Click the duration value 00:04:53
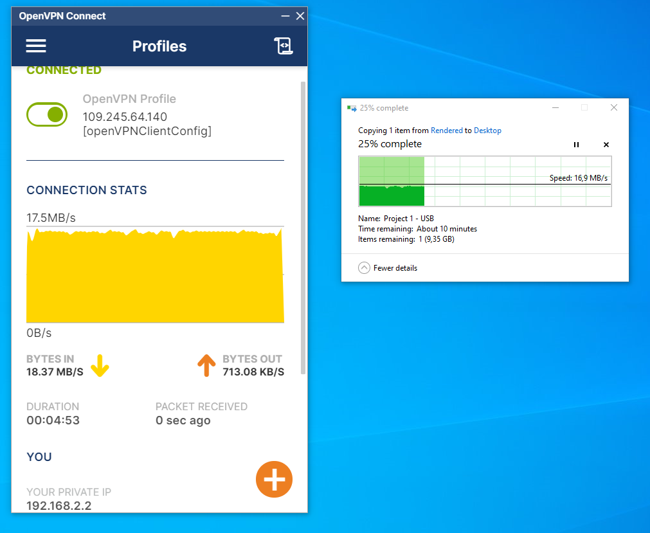This screenshot has width=650, height=533. click(53, 420)
